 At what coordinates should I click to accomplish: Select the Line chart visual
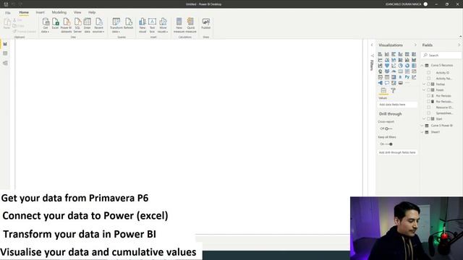(381, 60)
